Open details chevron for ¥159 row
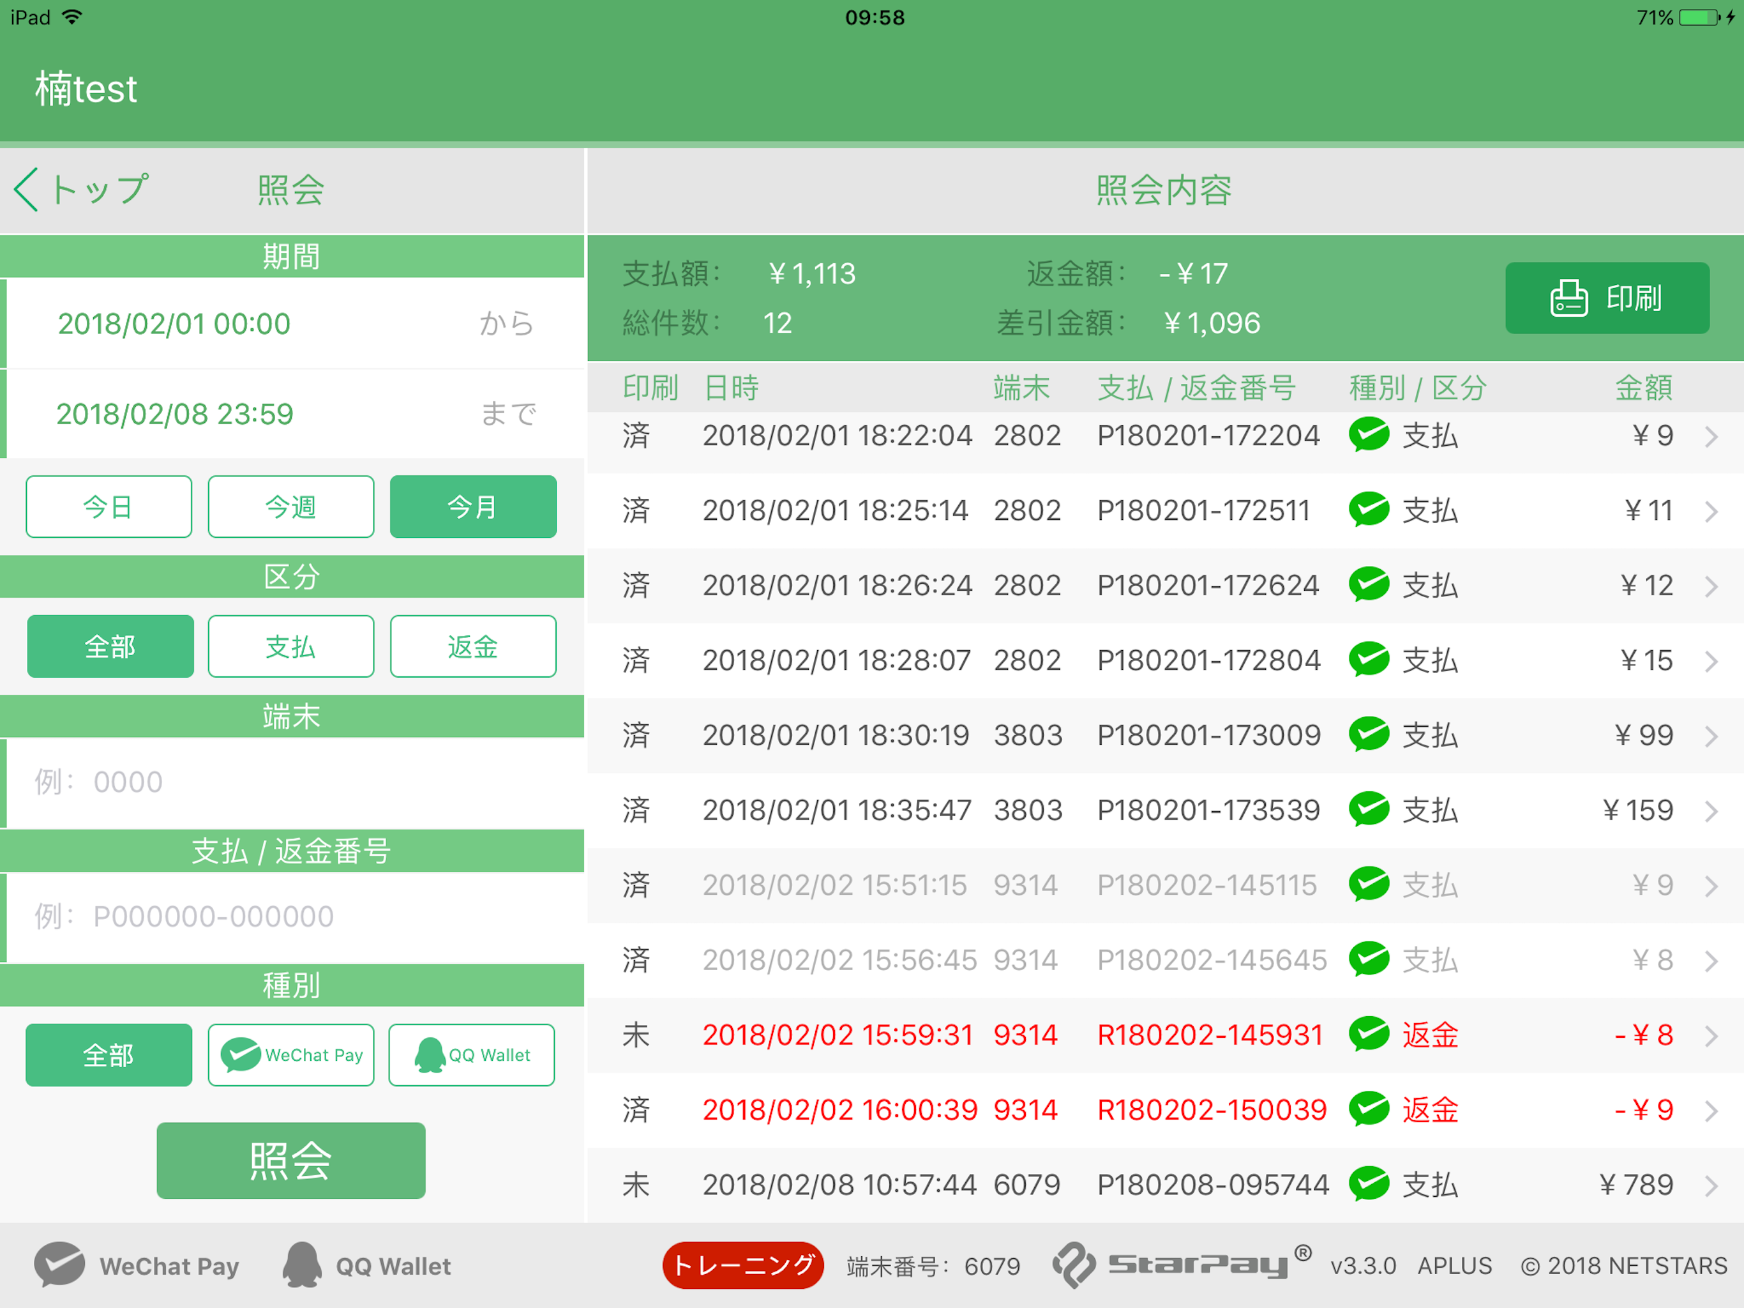 coord(1711,811)
